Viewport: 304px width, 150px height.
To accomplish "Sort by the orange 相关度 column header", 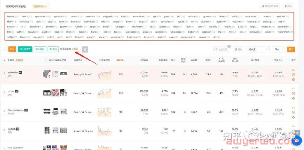I will (120, 60).
